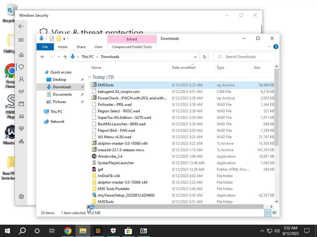Open Task View on the taskbar

coord(52,231)
